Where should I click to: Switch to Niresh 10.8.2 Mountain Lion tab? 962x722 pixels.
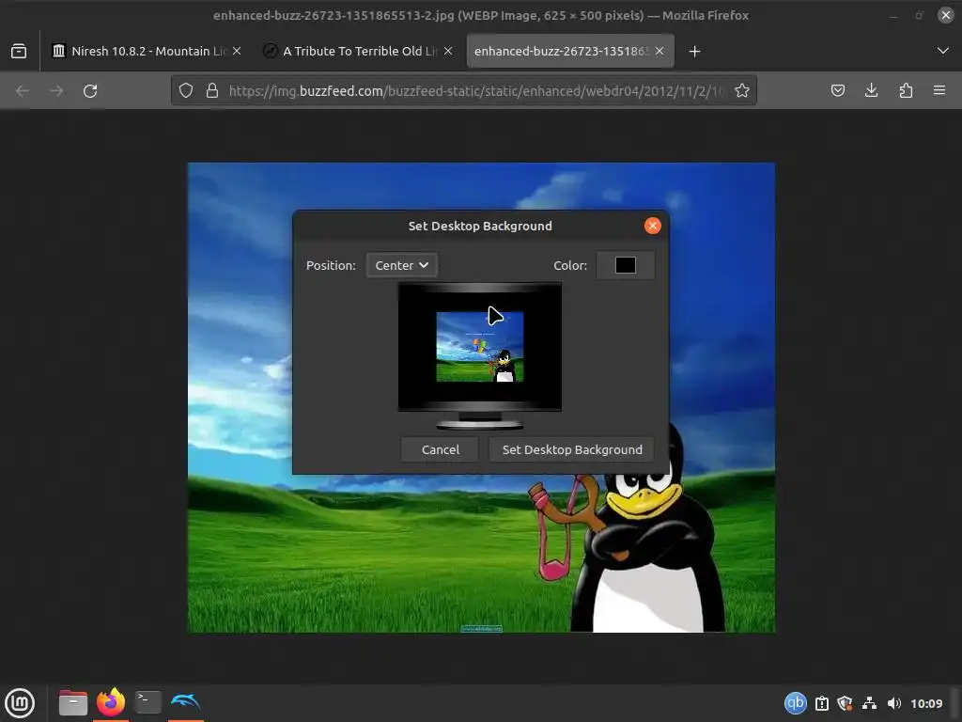(147, 51)
